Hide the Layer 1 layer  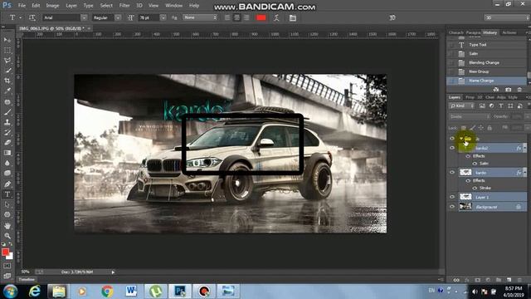452,197
